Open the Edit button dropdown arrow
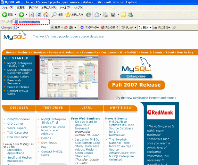Image resolution: width=198 pixels, height=165 pixels. 118,15
